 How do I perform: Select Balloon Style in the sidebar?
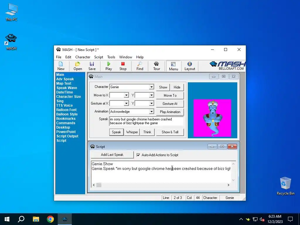(x=67, y=114)
